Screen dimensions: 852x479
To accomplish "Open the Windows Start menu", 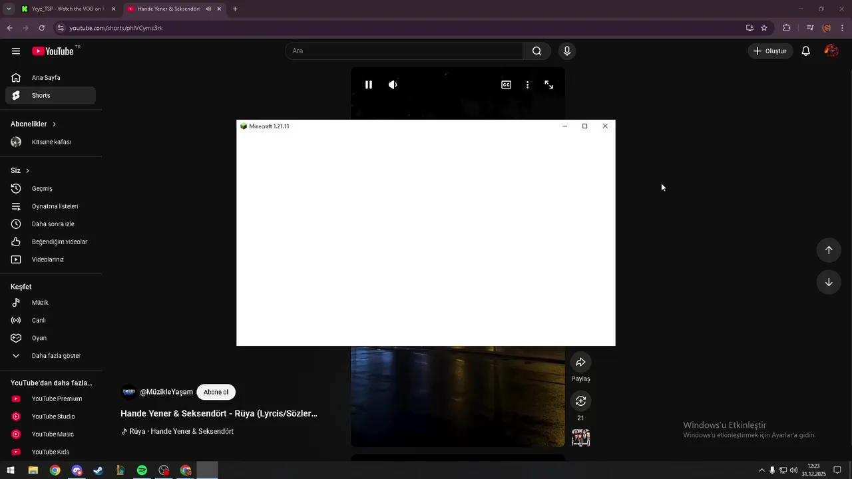I will click(11, 470).
